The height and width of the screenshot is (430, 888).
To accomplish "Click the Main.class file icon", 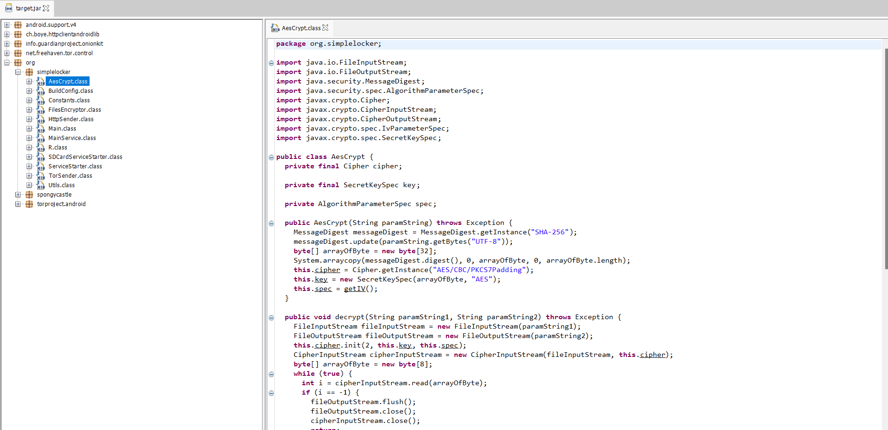I will [x=41, y=129].
